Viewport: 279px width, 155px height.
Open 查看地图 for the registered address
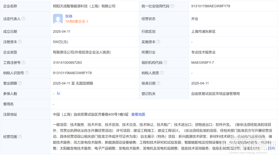click(138, 114)
